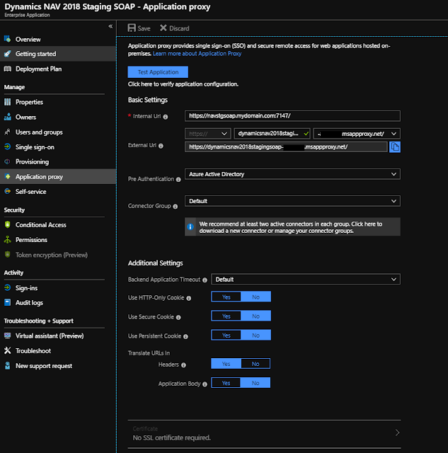Click the Save floppy disk icon
This screenshot has height=453, width=448.
pos(132,28)
